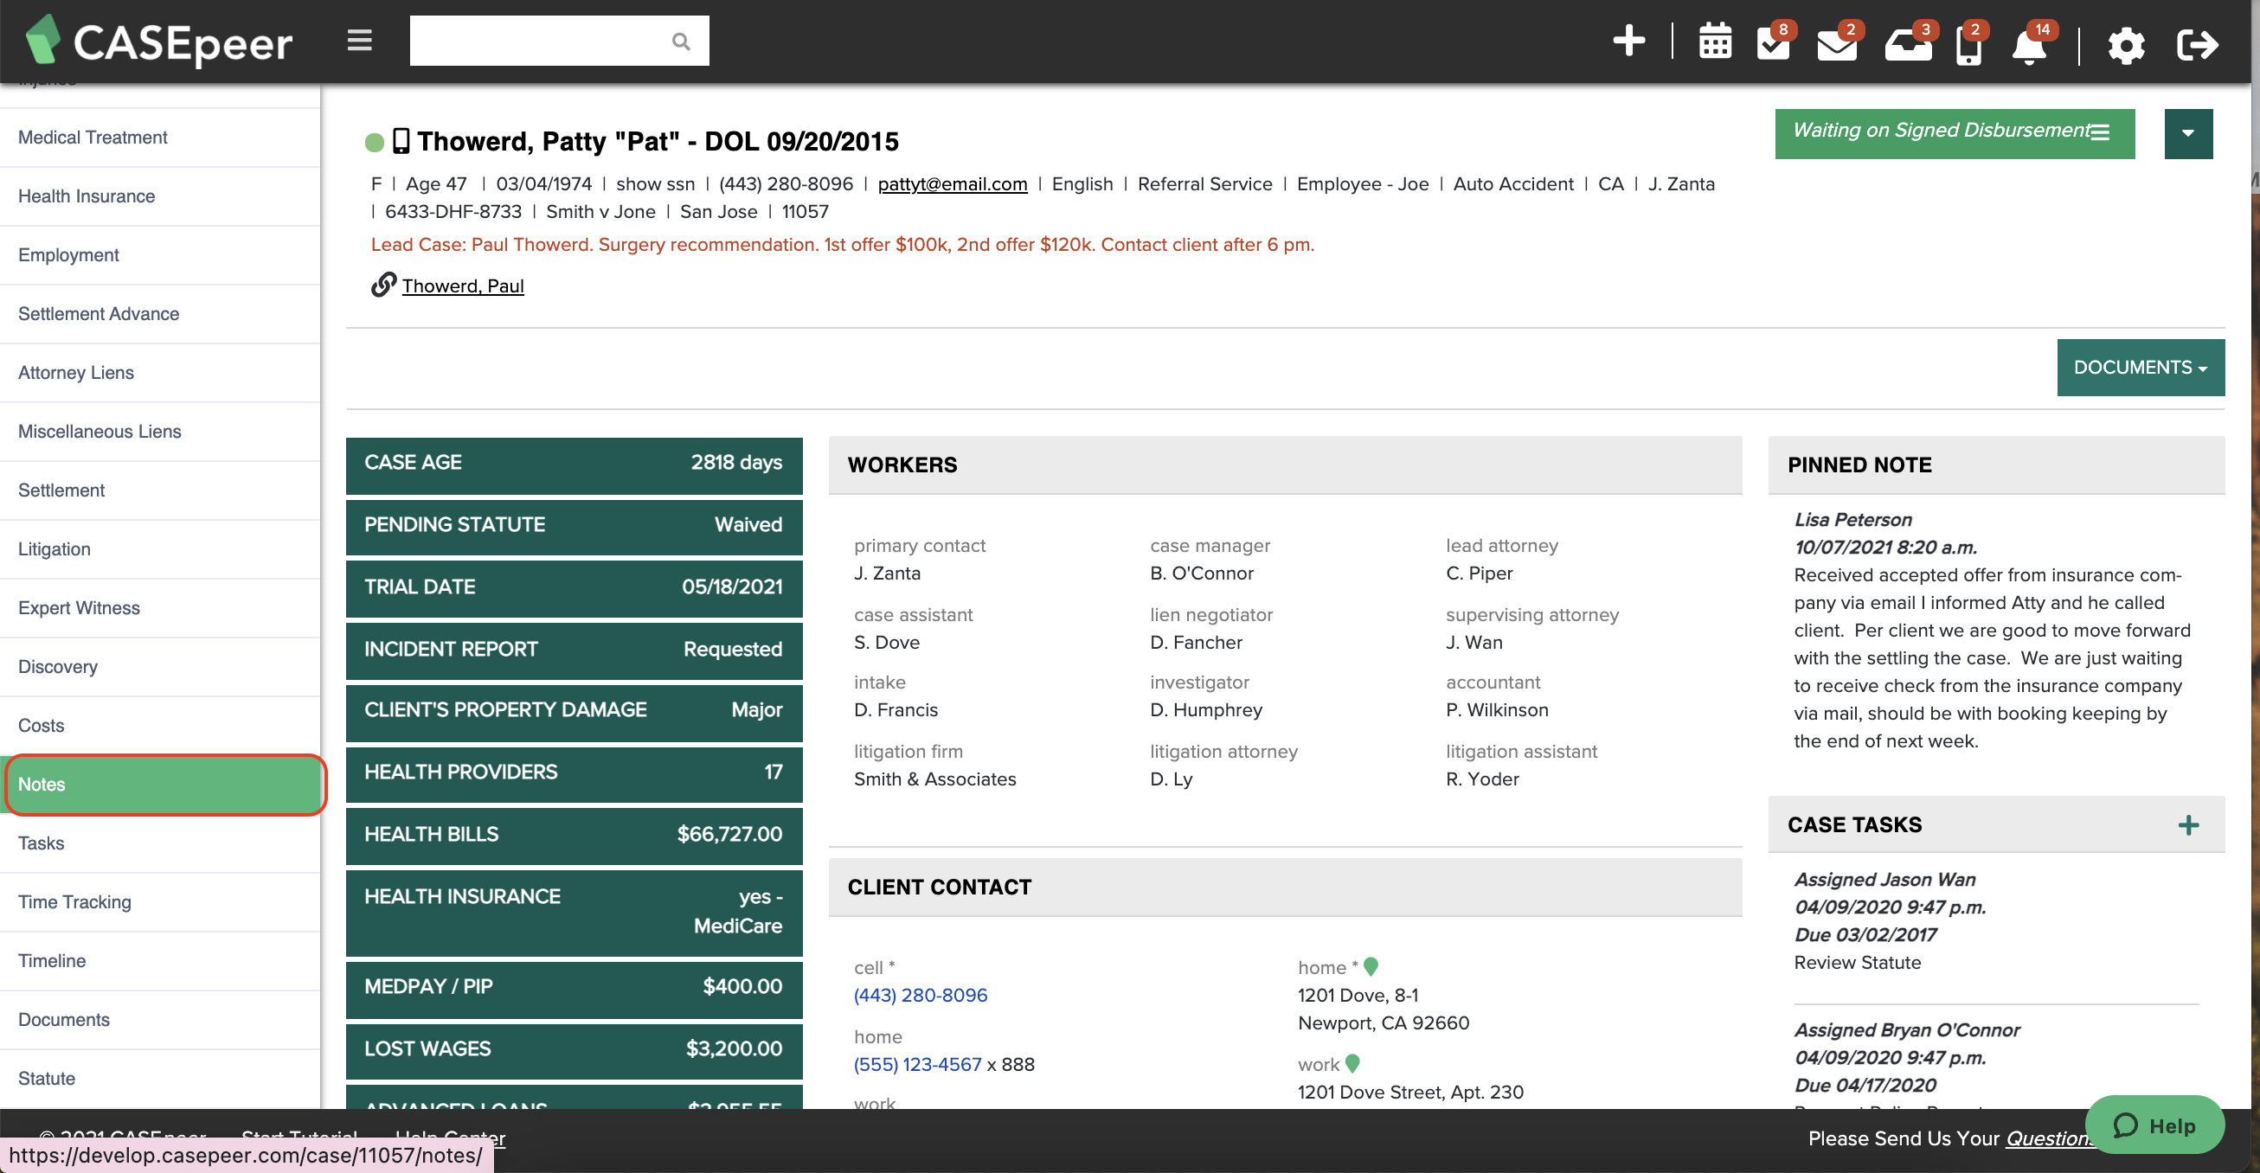Screen dimensions: 2260x1173
Task: Open linked case Thowerd, Paul
Action: tap(462, 285)
